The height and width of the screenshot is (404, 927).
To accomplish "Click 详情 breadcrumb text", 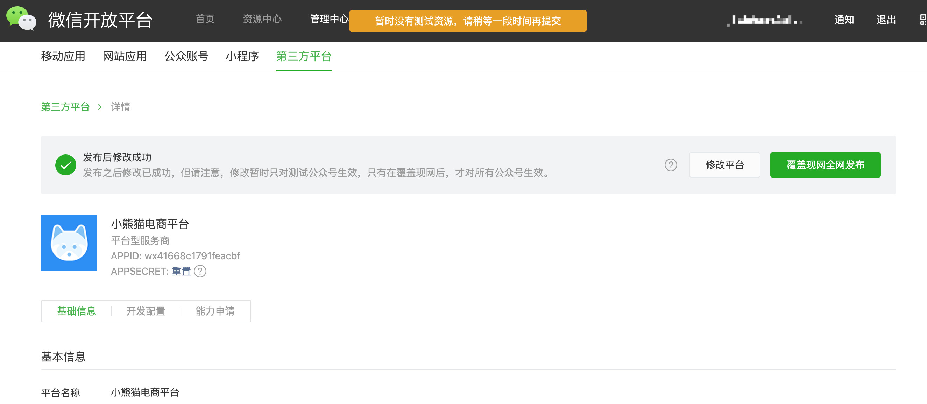I will click(121, 107).
